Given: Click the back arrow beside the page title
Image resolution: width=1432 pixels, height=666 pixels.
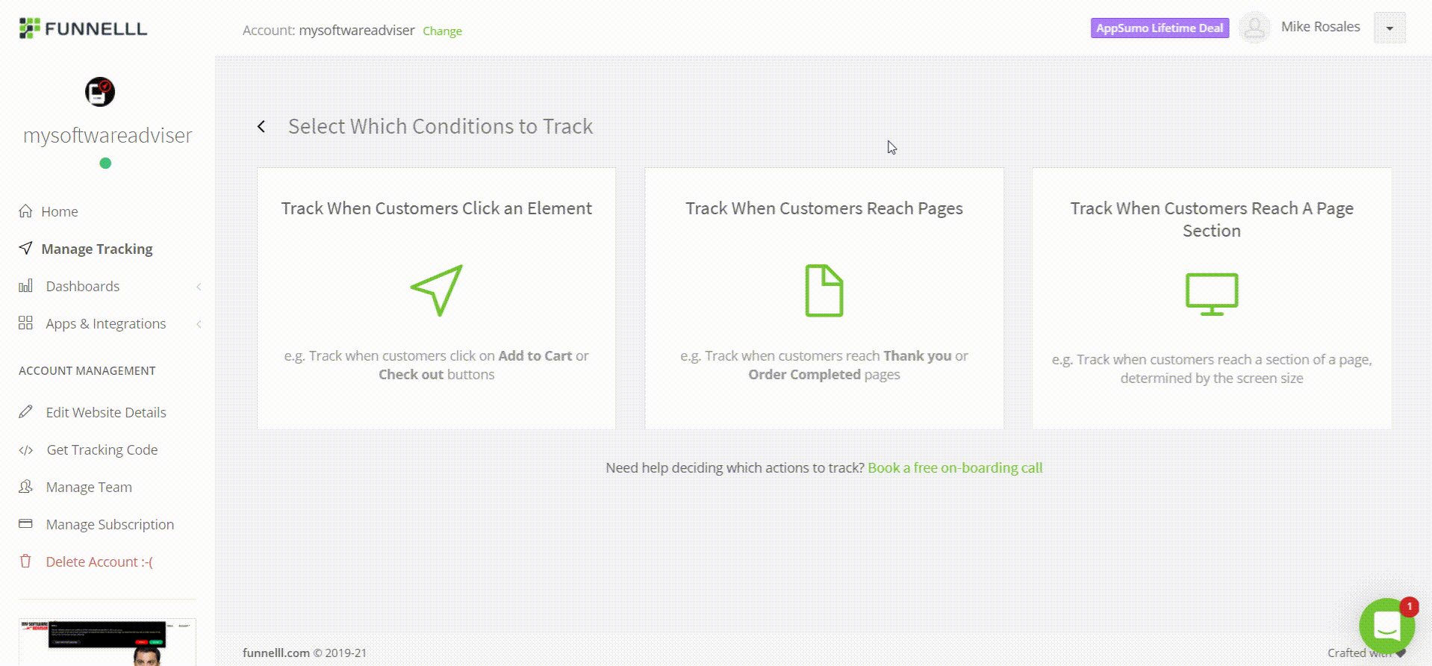Looking at the screenshot, I should (261, 127).
